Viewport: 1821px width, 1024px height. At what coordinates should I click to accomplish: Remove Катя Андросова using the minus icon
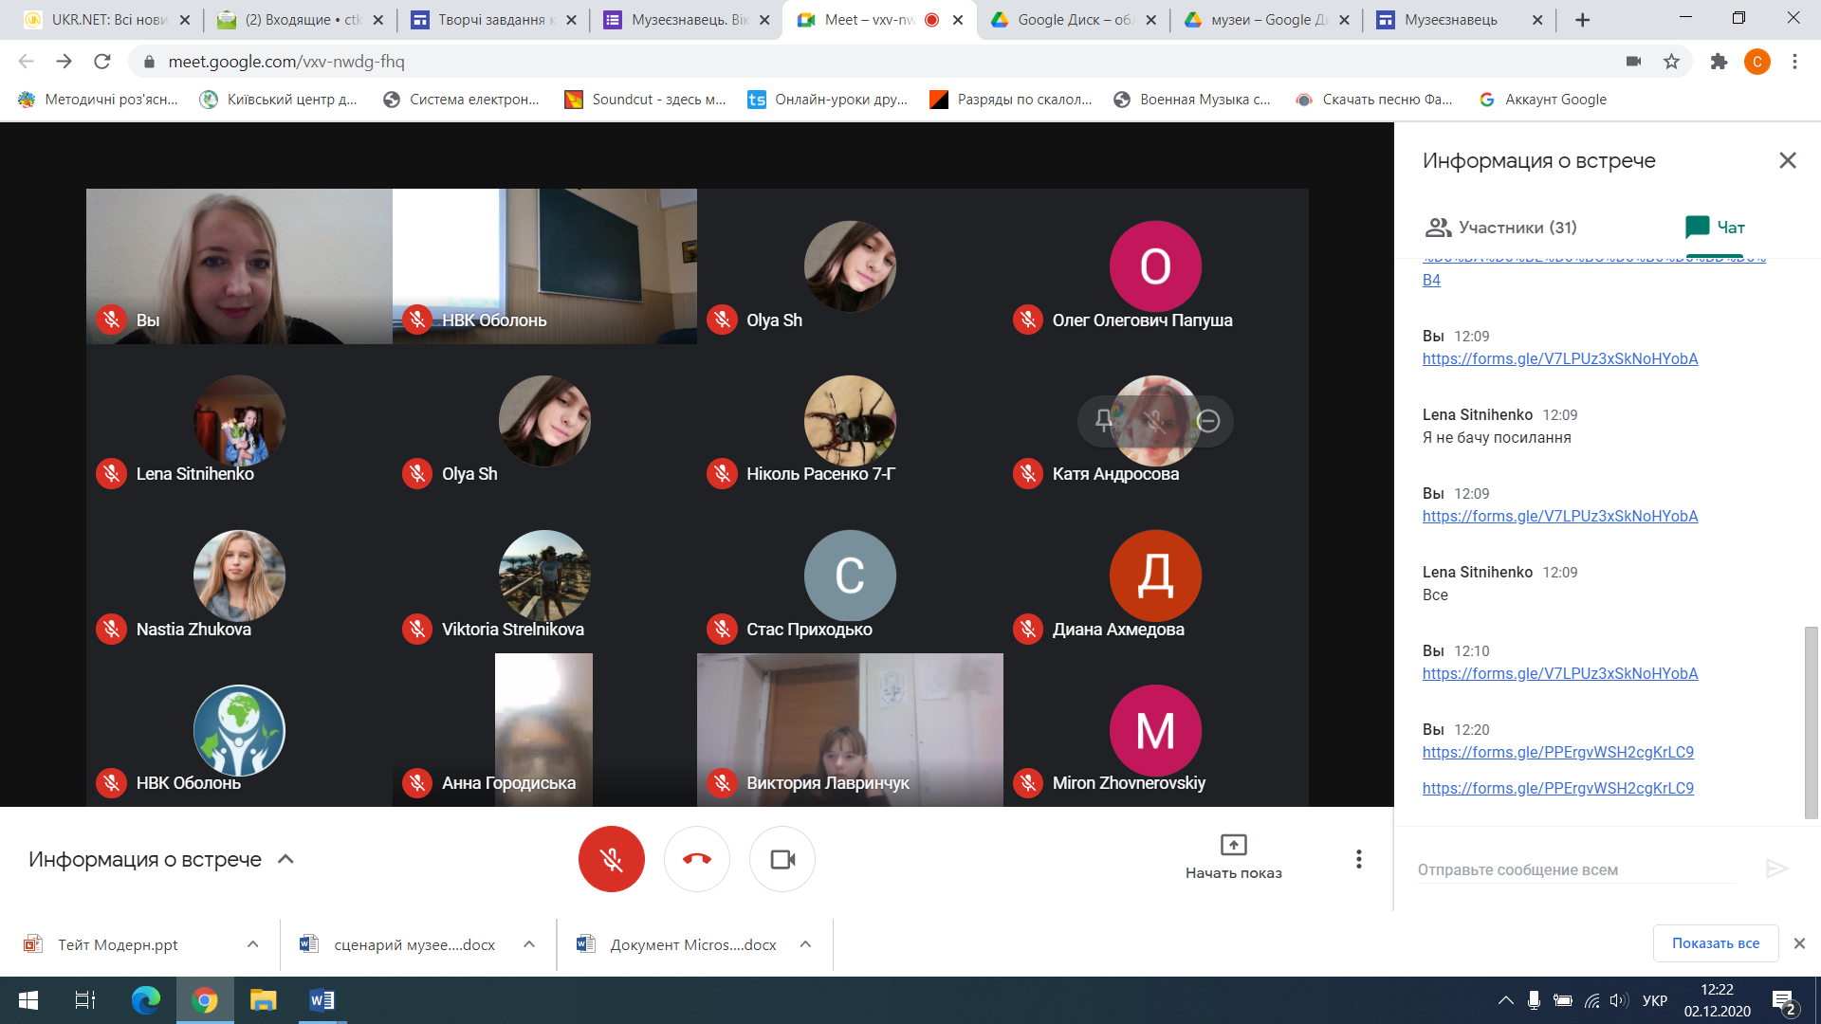click(x=1207, y=420)
